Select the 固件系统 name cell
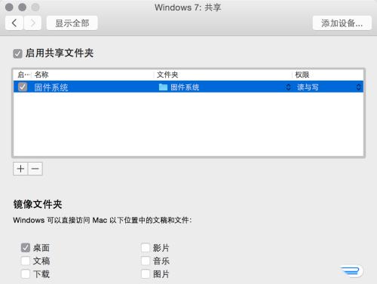The width and height of the screenshot is (377, 284). pos(51,87)
